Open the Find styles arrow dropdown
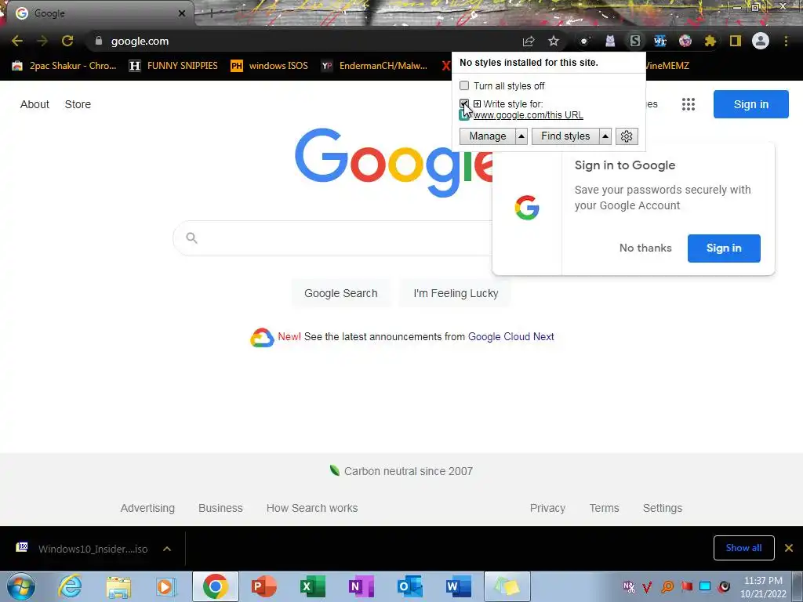The image size is (803, 602). [x=605, y=136]
